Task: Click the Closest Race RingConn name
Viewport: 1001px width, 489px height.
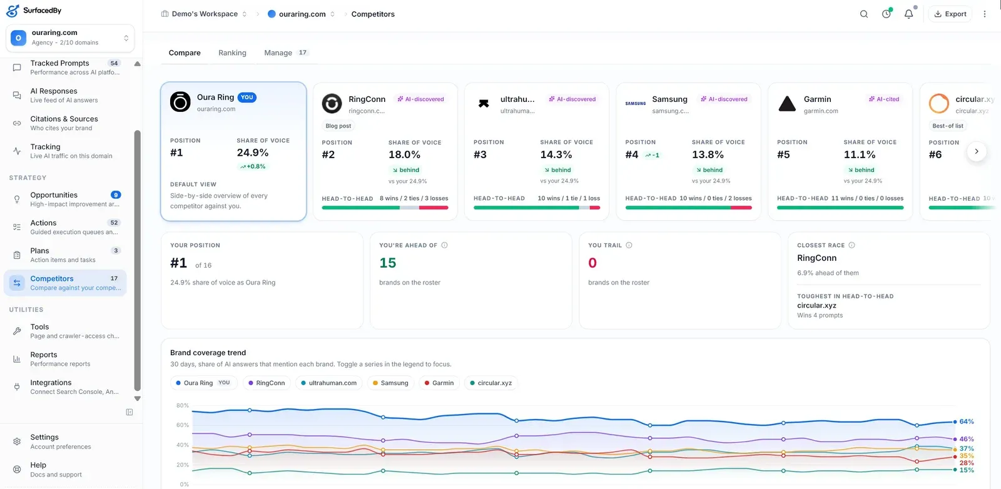Action: tap(816, 258)
